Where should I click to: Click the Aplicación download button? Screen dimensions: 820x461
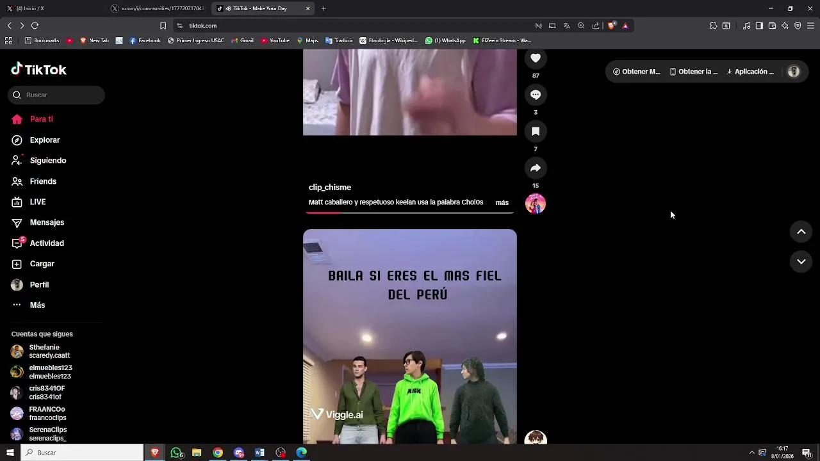tap(750, 72)
